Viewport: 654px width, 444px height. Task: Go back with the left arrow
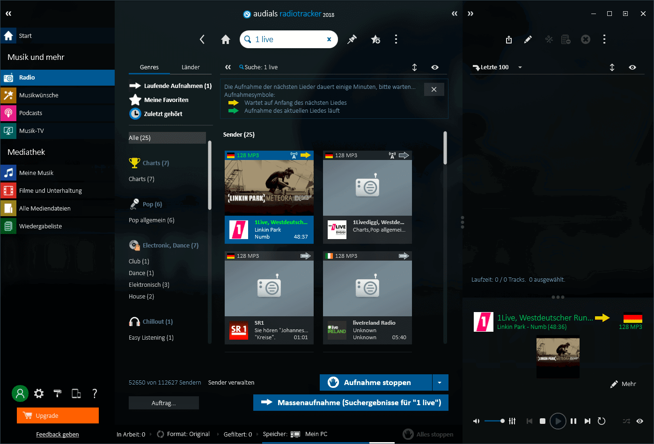(202, 39)
